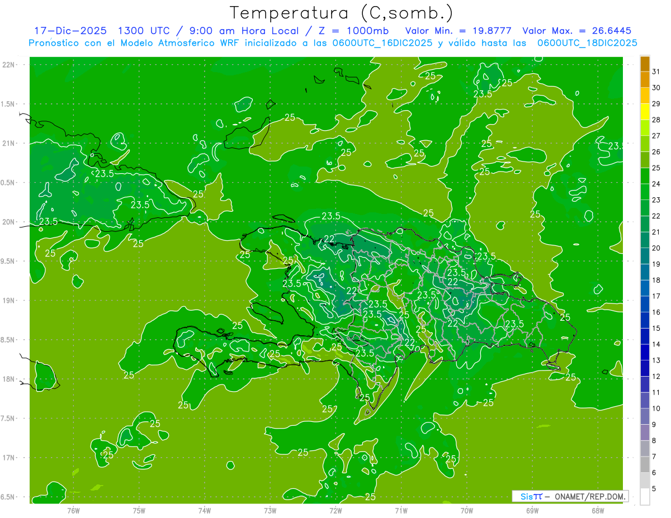
Task: Click the '20' colorbar tick label
Action: (656, 248)
